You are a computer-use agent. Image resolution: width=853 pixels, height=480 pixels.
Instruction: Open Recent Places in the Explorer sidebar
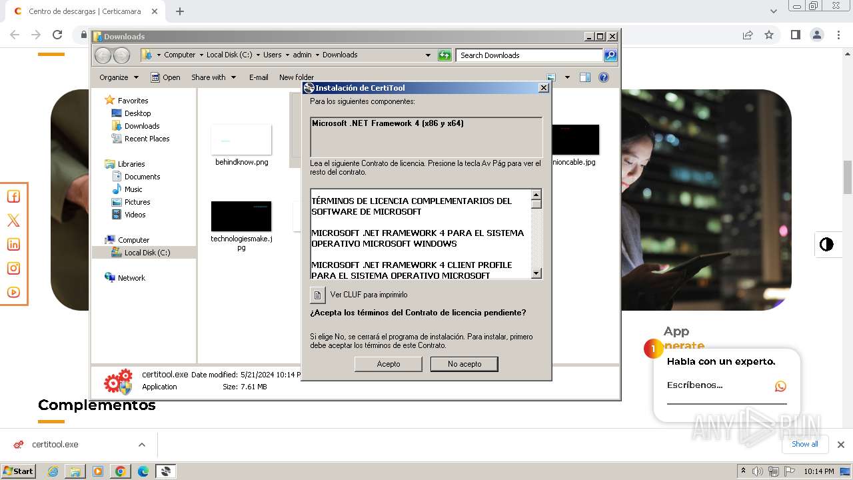click(x=147, y=139)
